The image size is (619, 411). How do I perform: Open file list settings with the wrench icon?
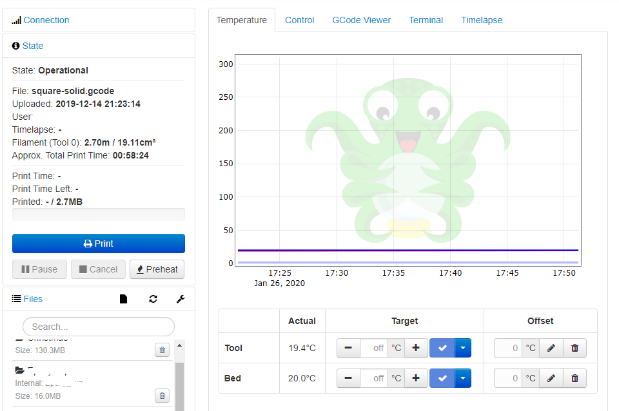point(181,299)
